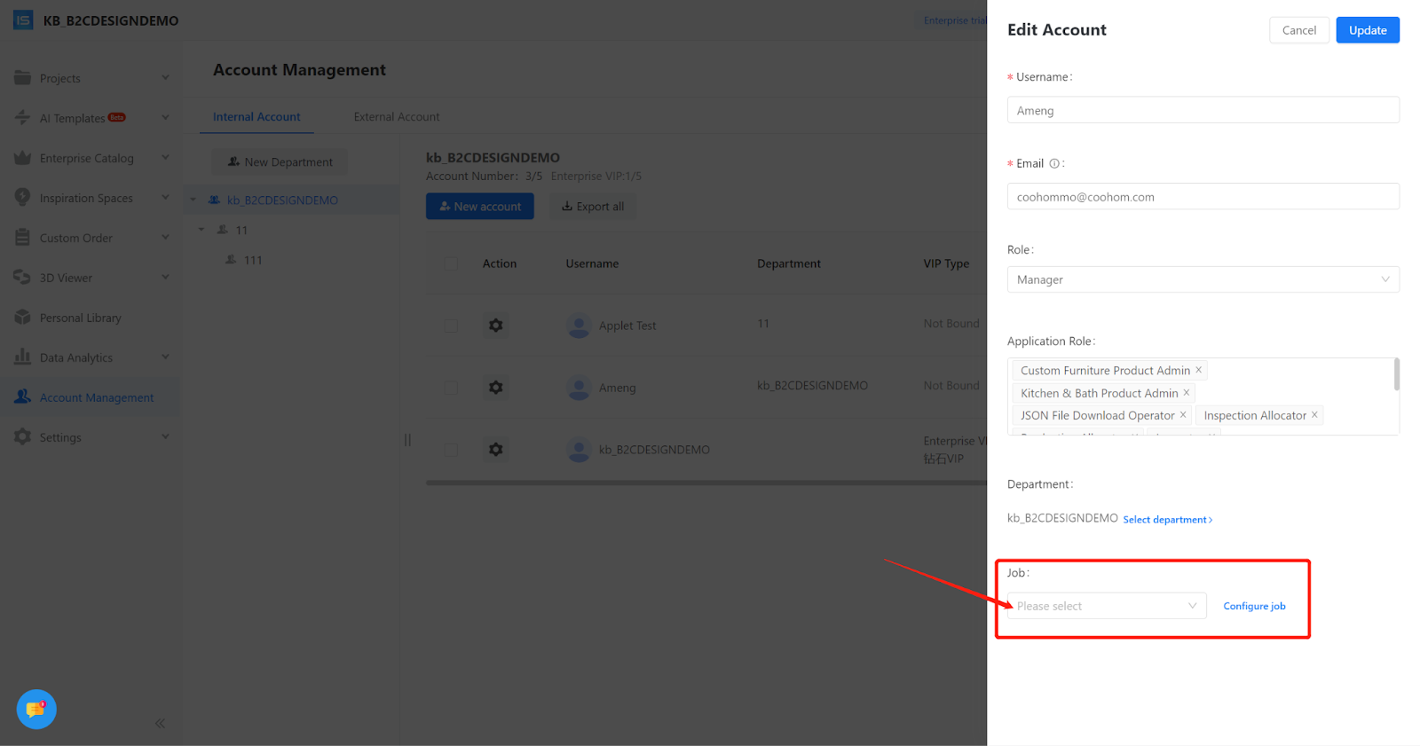Remove Inspection Allocator role tag
Screen dimensions: 1420x746
1314,415
